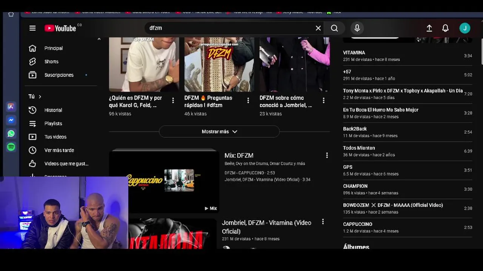Screen dimensions: 483x271
Task: Open options for Jombriel short
Action: 323,100
